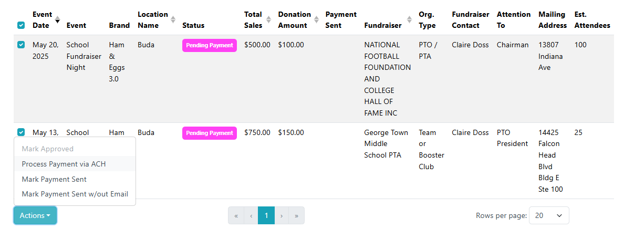
Task: Click Pending Payment badge for $750.00 row
Action: pyautogui.click(x=210, y=133)
